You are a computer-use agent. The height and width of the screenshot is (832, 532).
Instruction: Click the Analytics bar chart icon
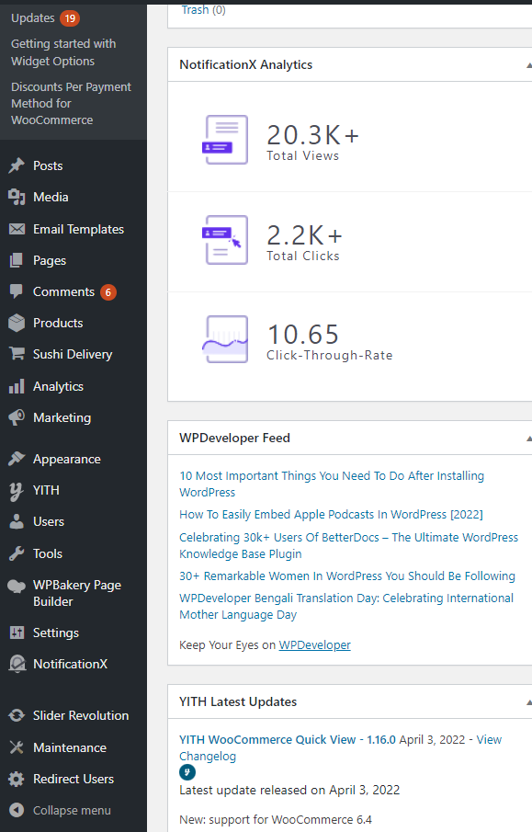click(x=17, y=386)
